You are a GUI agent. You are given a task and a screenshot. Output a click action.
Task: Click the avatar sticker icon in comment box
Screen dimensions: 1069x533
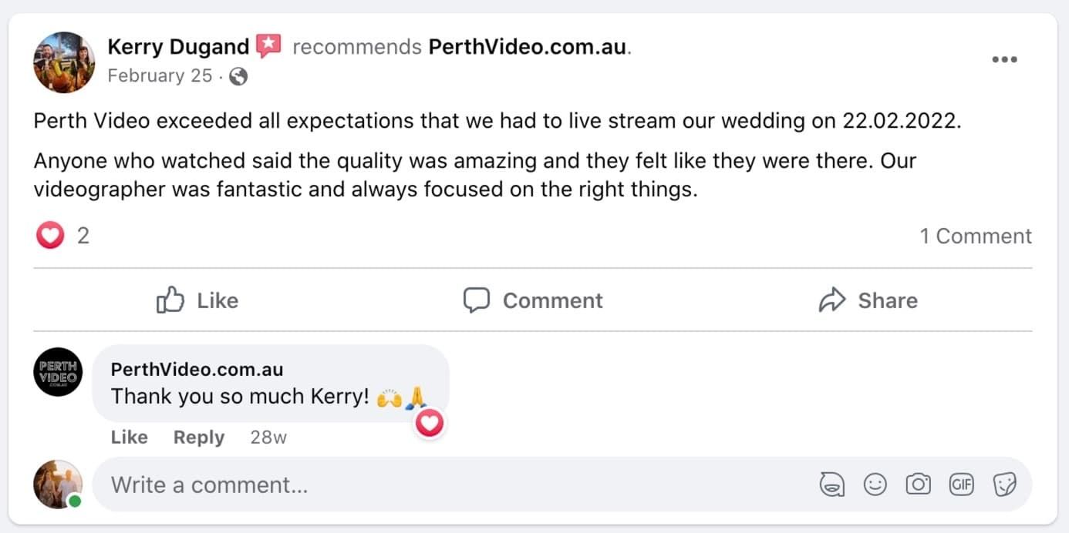point(831,484)
